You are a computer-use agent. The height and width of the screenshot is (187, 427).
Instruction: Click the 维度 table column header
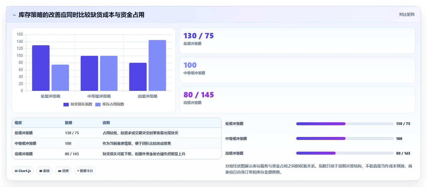[x=18, y=123]
